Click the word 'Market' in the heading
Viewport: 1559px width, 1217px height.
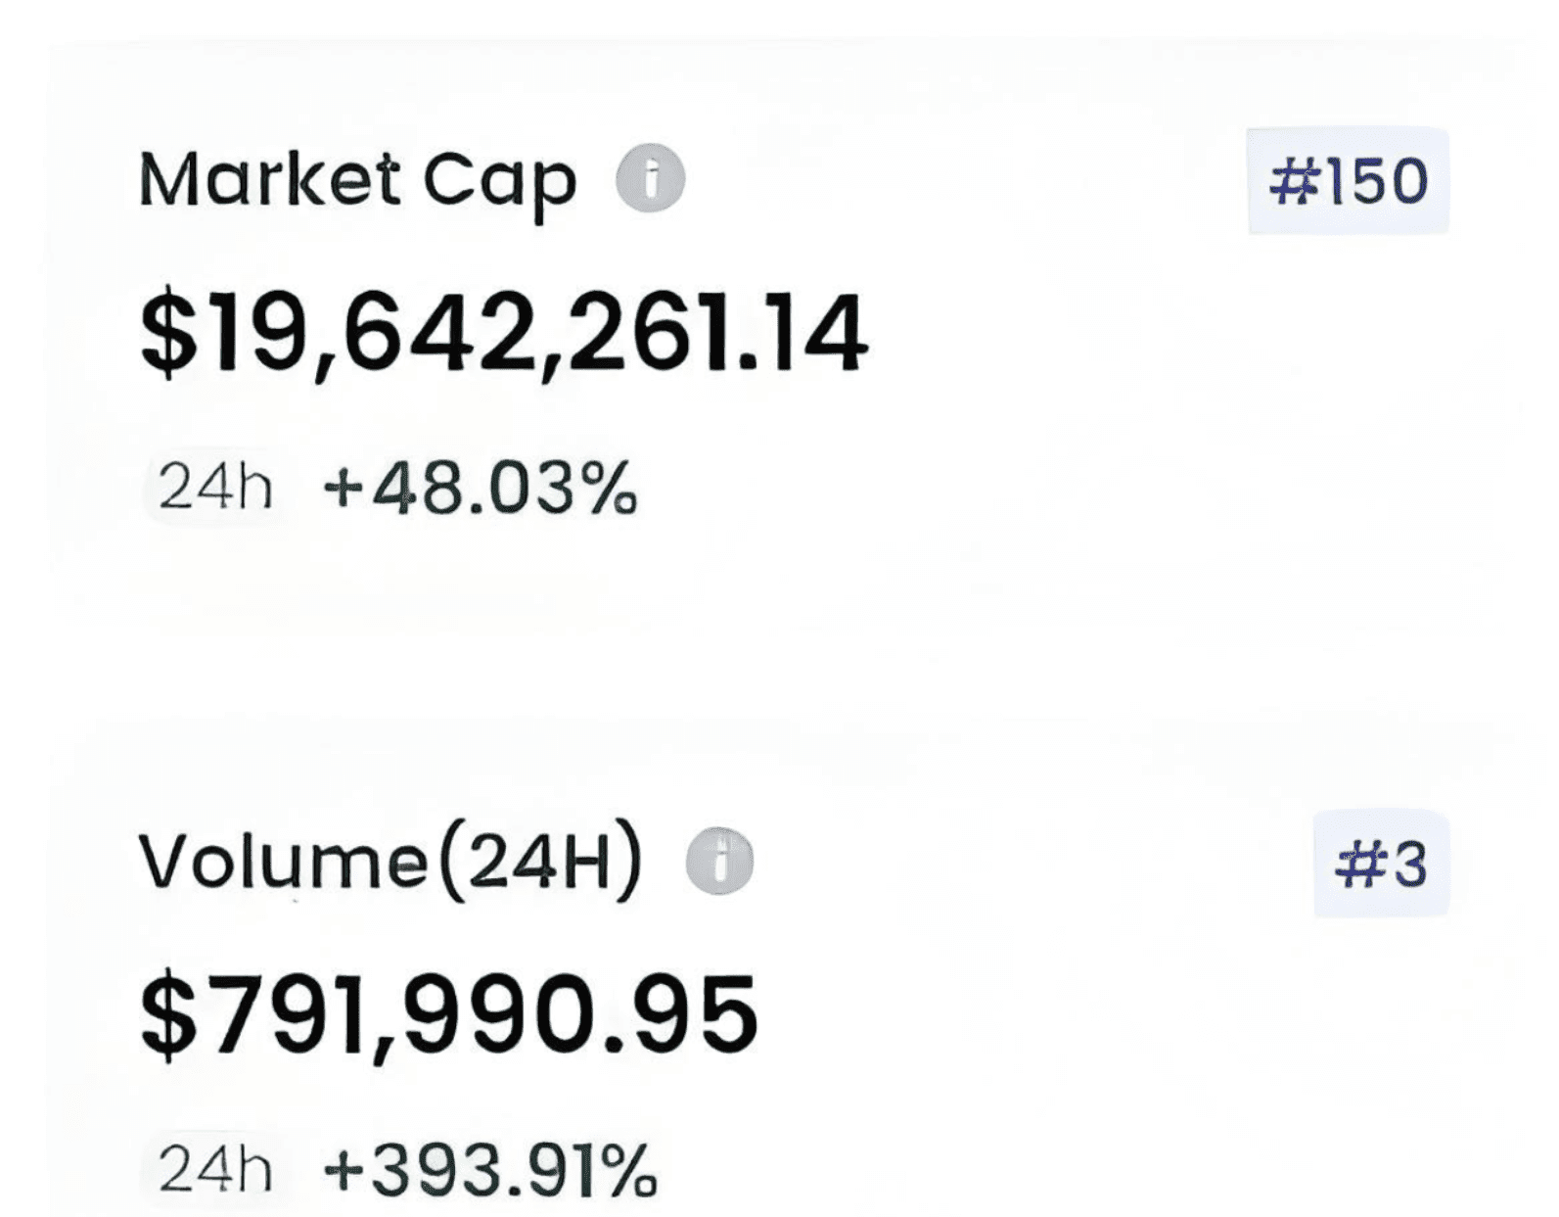pos(269,179)
